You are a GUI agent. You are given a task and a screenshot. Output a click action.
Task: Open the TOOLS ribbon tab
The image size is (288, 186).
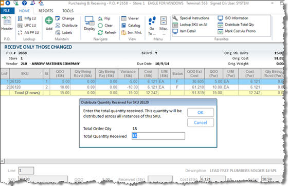pos(68,11)
